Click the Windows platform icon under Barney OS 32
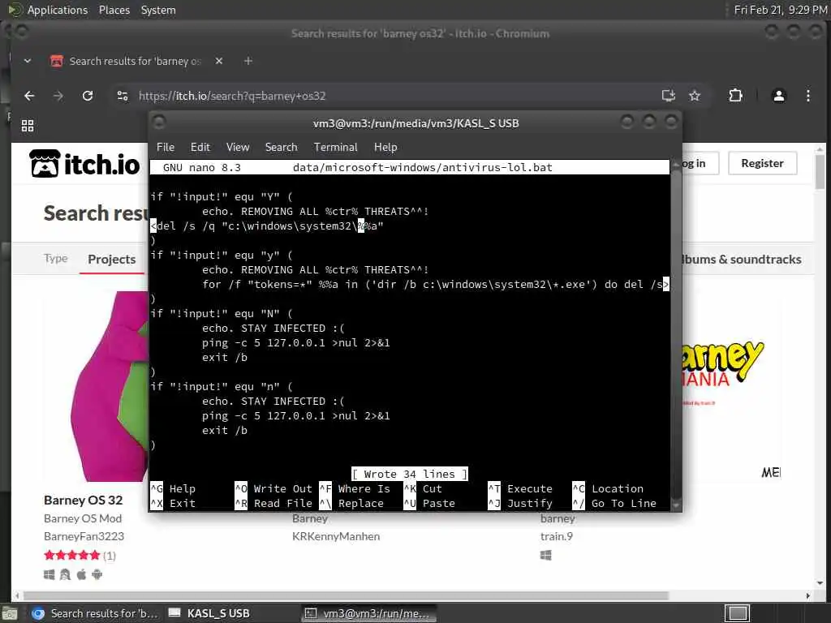The image size is (831, 623). pos(50,574)
